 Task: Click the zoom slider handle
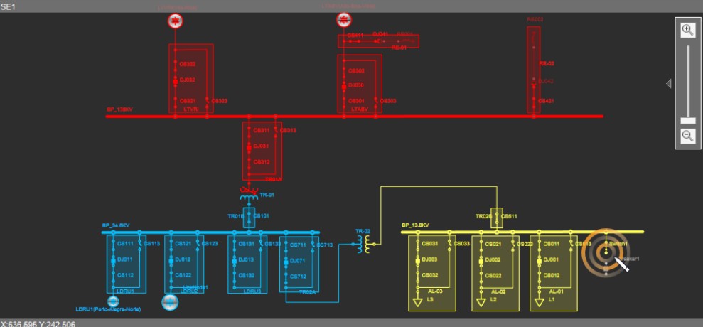click(687, 120)
